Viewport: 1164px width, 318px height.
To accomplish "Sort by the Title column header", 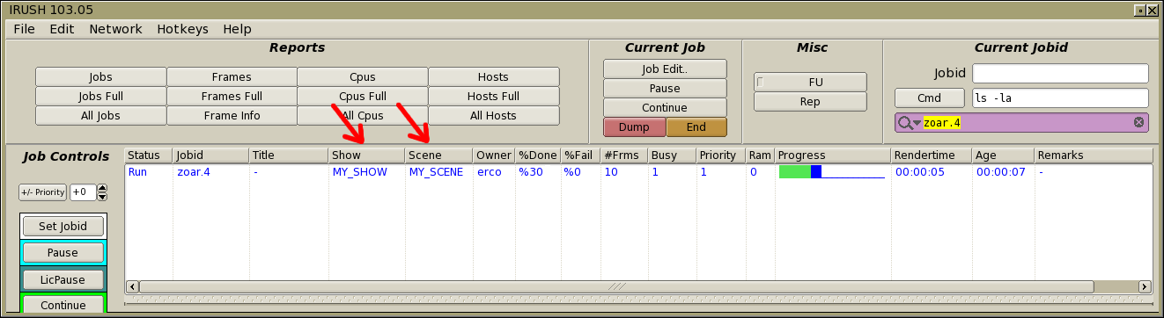I will pos(288,155).
